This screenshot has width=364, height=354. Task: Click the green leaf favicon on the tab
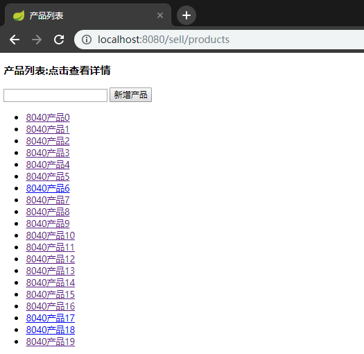point(19,15)
